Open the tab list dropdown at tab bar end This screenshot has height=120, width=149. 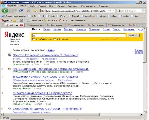coord(145,25)
